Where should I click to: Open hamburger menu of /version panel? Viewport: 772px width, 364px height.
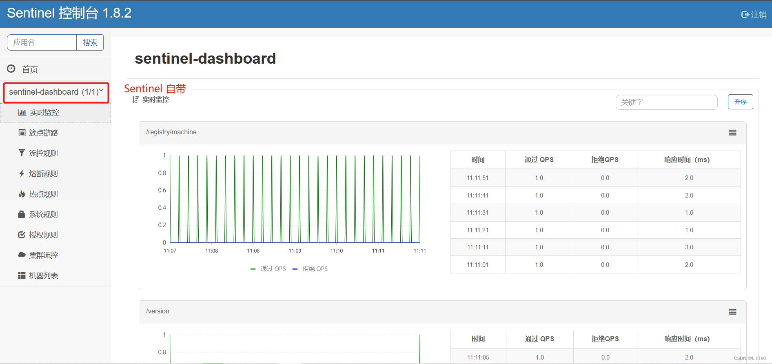point(732,312)
